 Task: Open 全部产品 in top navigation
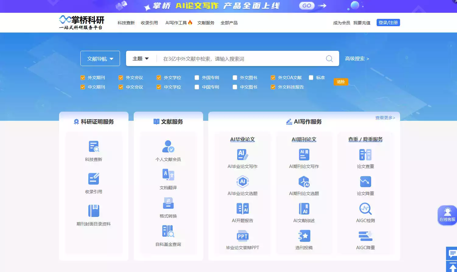coord(229,23)
